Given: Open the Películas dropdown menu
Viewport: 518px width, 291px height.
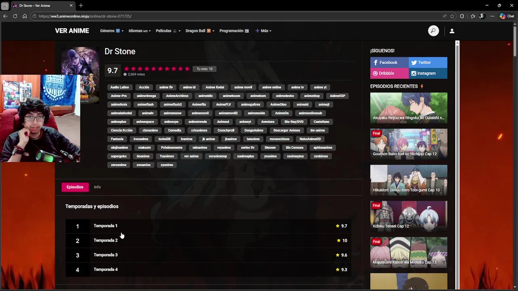Looking at the screenshot, I should point(168,31).
